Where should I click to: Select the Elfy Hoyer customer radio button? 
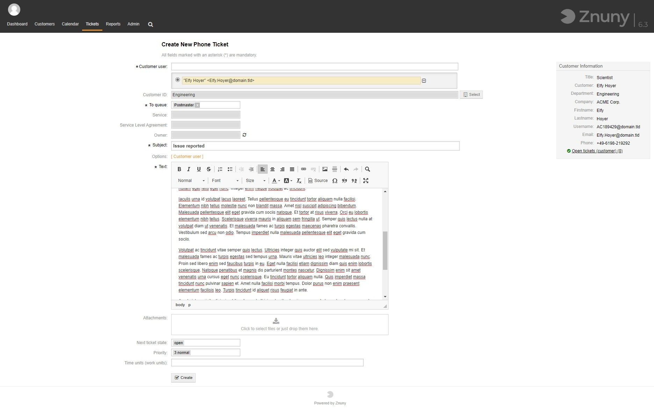coord(177,80)
